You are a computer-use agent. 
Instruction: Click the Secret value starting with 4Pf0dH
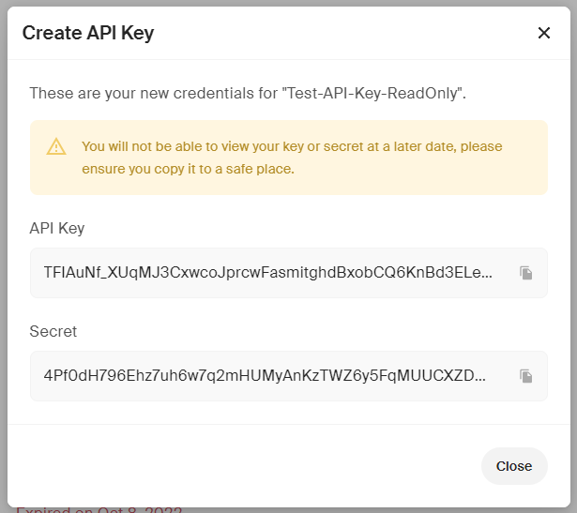tap(264, 376)
